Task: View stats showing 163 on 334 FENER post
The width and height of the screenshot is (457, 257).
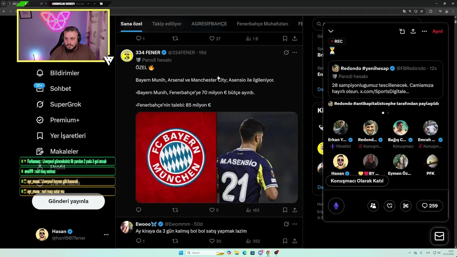Action: coord(252,210)
